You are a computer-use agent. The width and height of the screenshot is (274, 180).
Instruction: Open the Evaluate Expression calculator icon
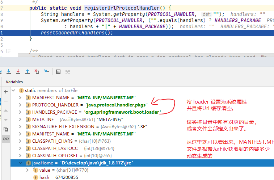(58, 72)
